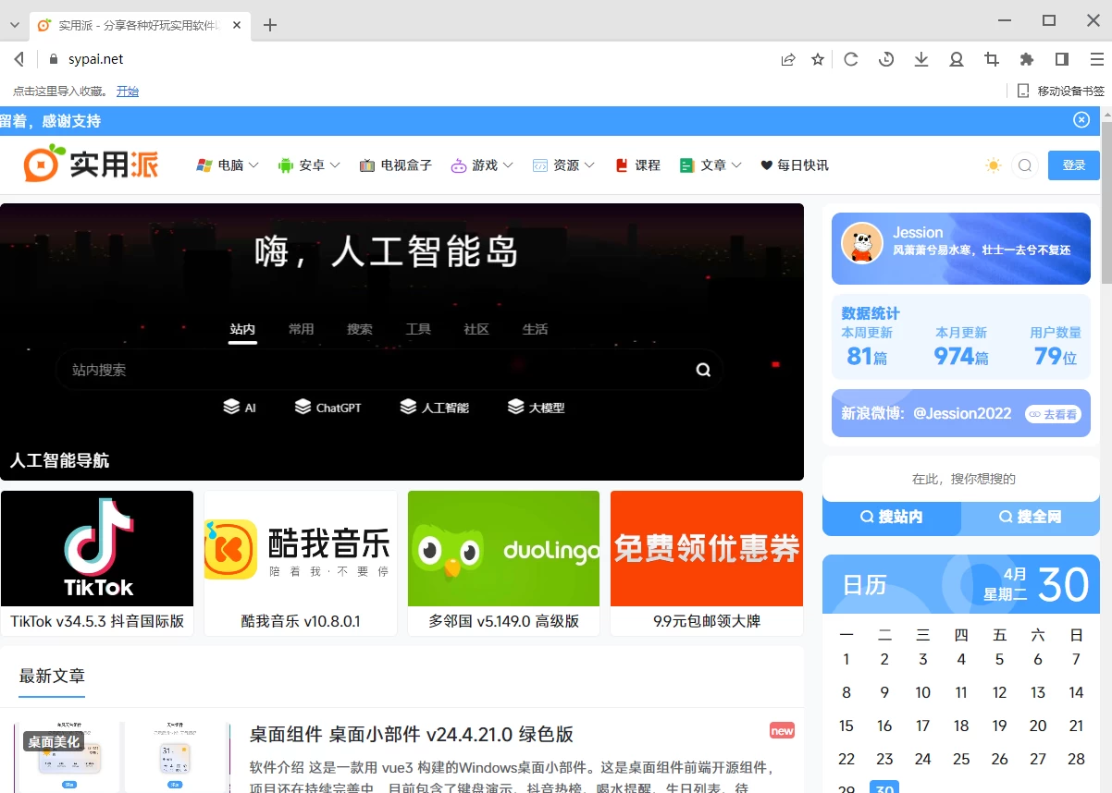Screen dimensions: 1112x793
Task: Submit search with magnifier in search box
Action: 703,370
